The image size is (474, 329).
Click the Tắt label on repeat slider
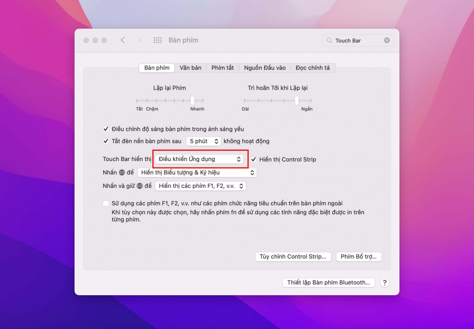click(x=139, y=109)
